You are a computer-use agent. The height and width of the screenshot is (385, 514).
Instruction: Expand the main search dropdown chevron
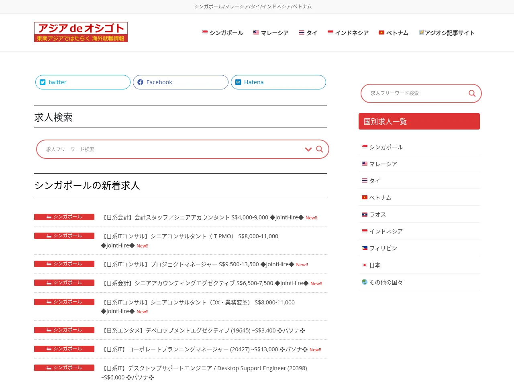[308, 149]
